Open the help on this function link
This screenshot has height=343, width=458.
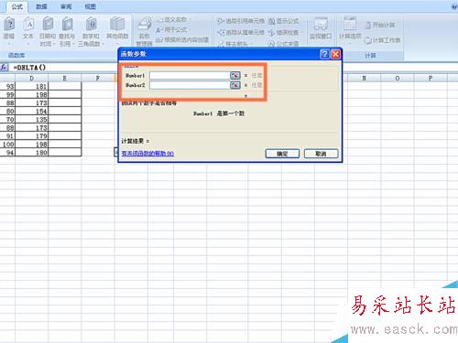click(147, 154)
